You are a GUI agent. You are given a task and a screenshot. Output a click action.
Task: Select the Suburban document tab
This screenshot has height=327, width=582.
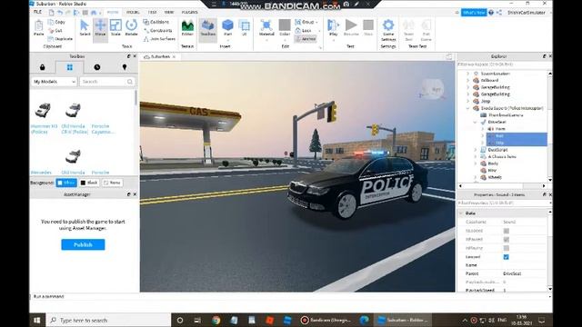[160, 56]
